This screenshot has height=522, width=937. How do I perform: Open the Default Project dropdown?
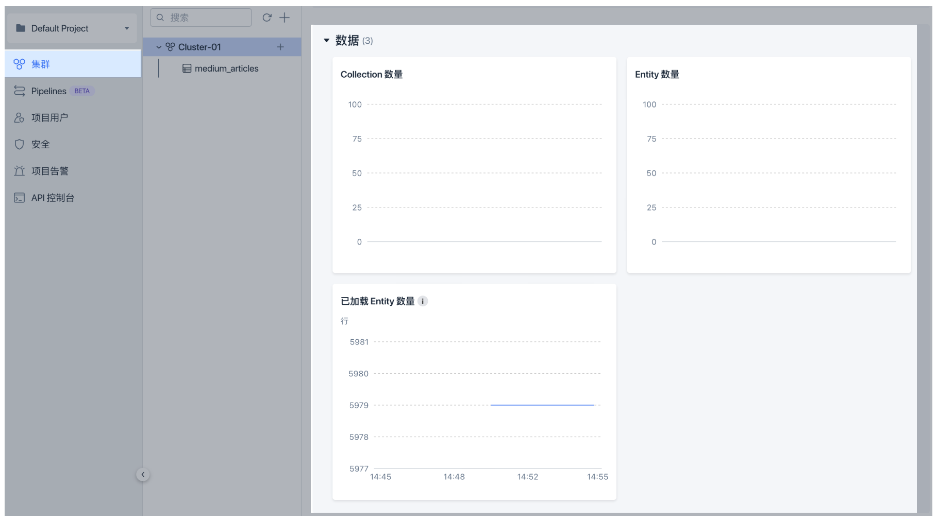72,28
